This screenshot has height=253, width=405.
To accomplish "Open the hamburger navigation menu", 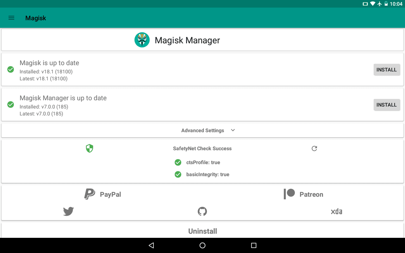I will pos(11,18).
